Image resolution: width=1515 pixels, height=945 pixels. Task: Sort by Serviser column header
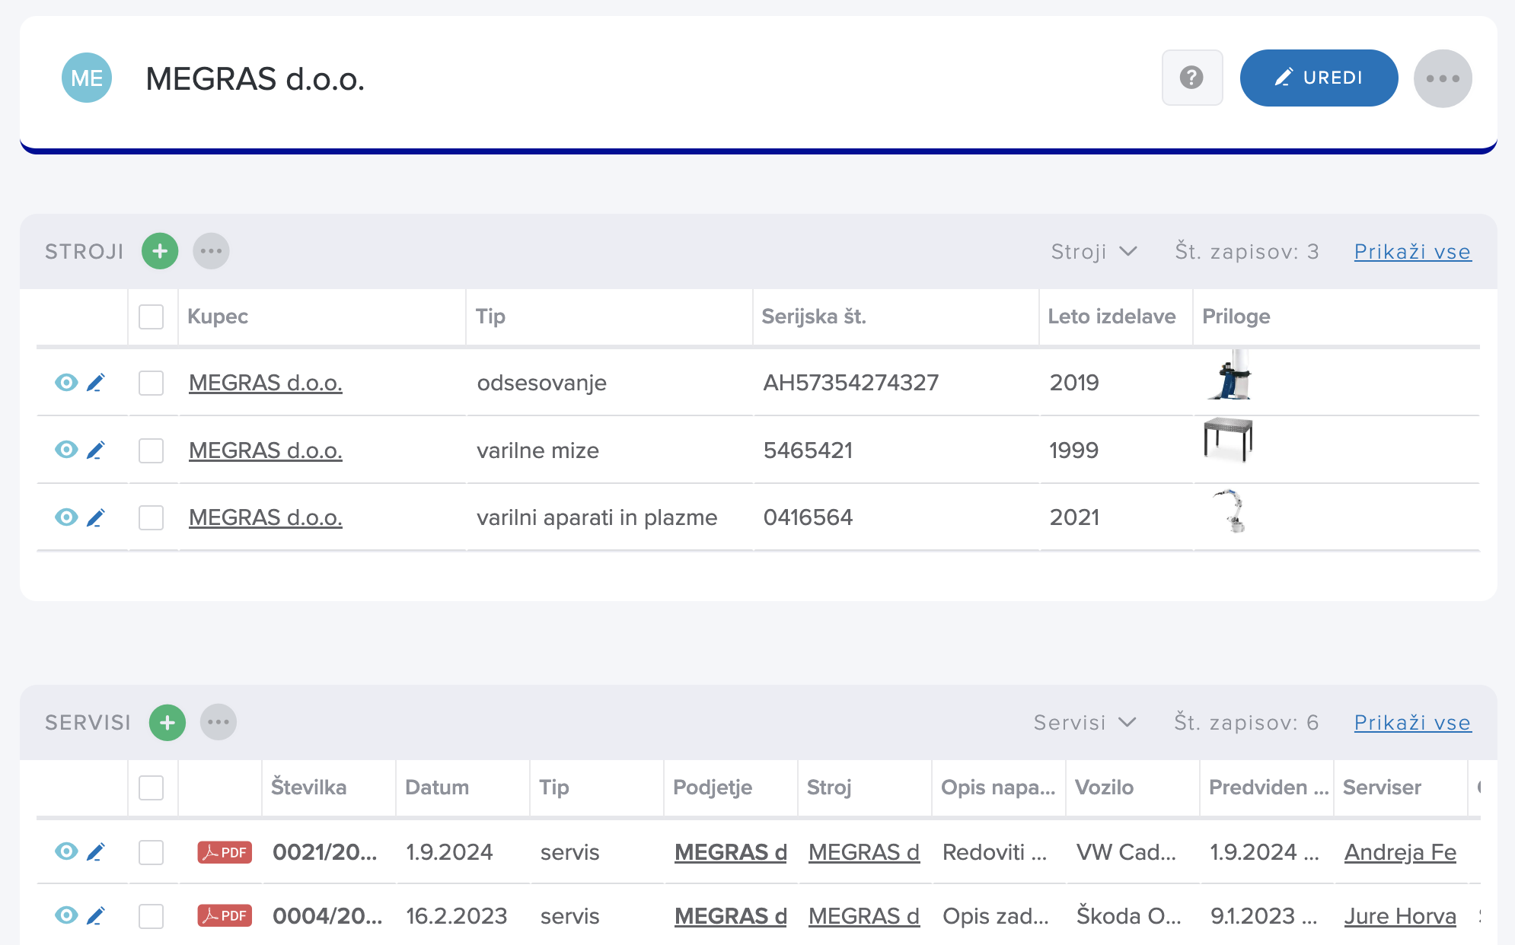pos(1382,787)
